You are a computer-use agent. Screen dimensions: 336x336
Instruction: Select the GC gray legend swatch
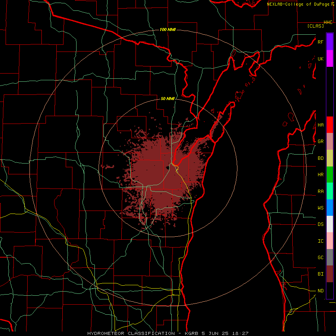(x=330, y=257)
